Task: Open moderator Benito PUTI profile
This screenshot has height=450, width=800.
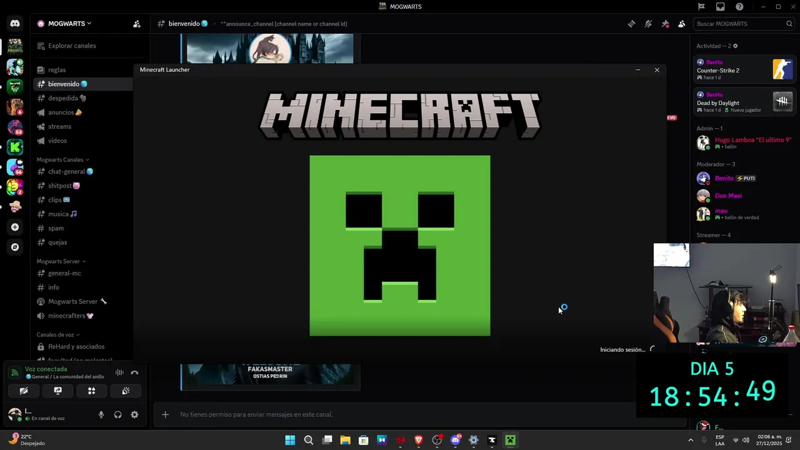Action: (745, 178)
